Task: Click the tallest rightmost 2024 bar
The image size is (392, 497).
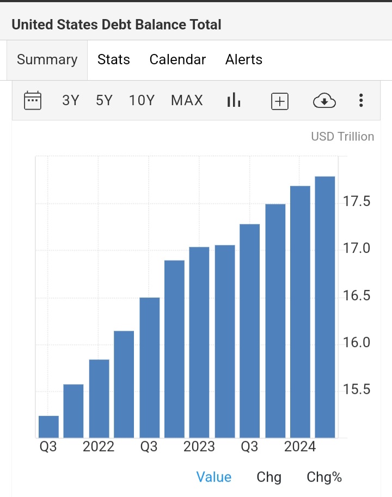Action: tap(325, 307)
